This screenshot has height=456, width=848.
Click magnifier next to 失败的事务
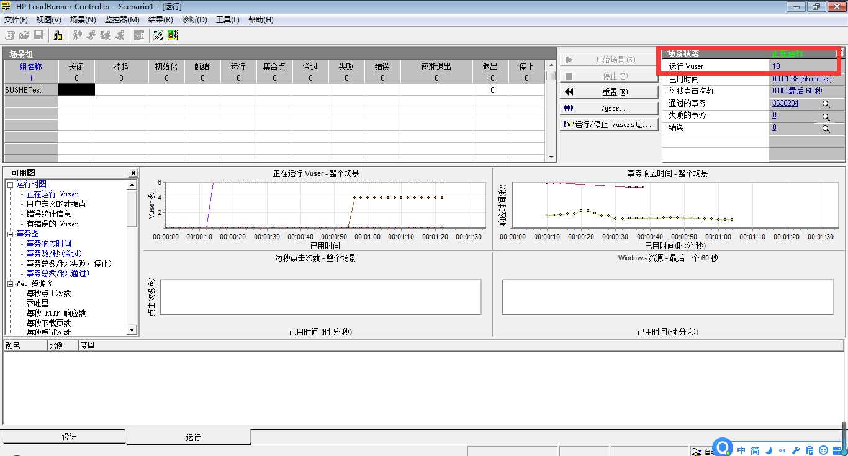pos(826,117)
